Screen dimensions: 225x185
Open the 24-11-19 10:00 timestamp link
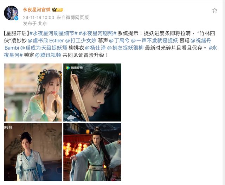pos(39,18)
